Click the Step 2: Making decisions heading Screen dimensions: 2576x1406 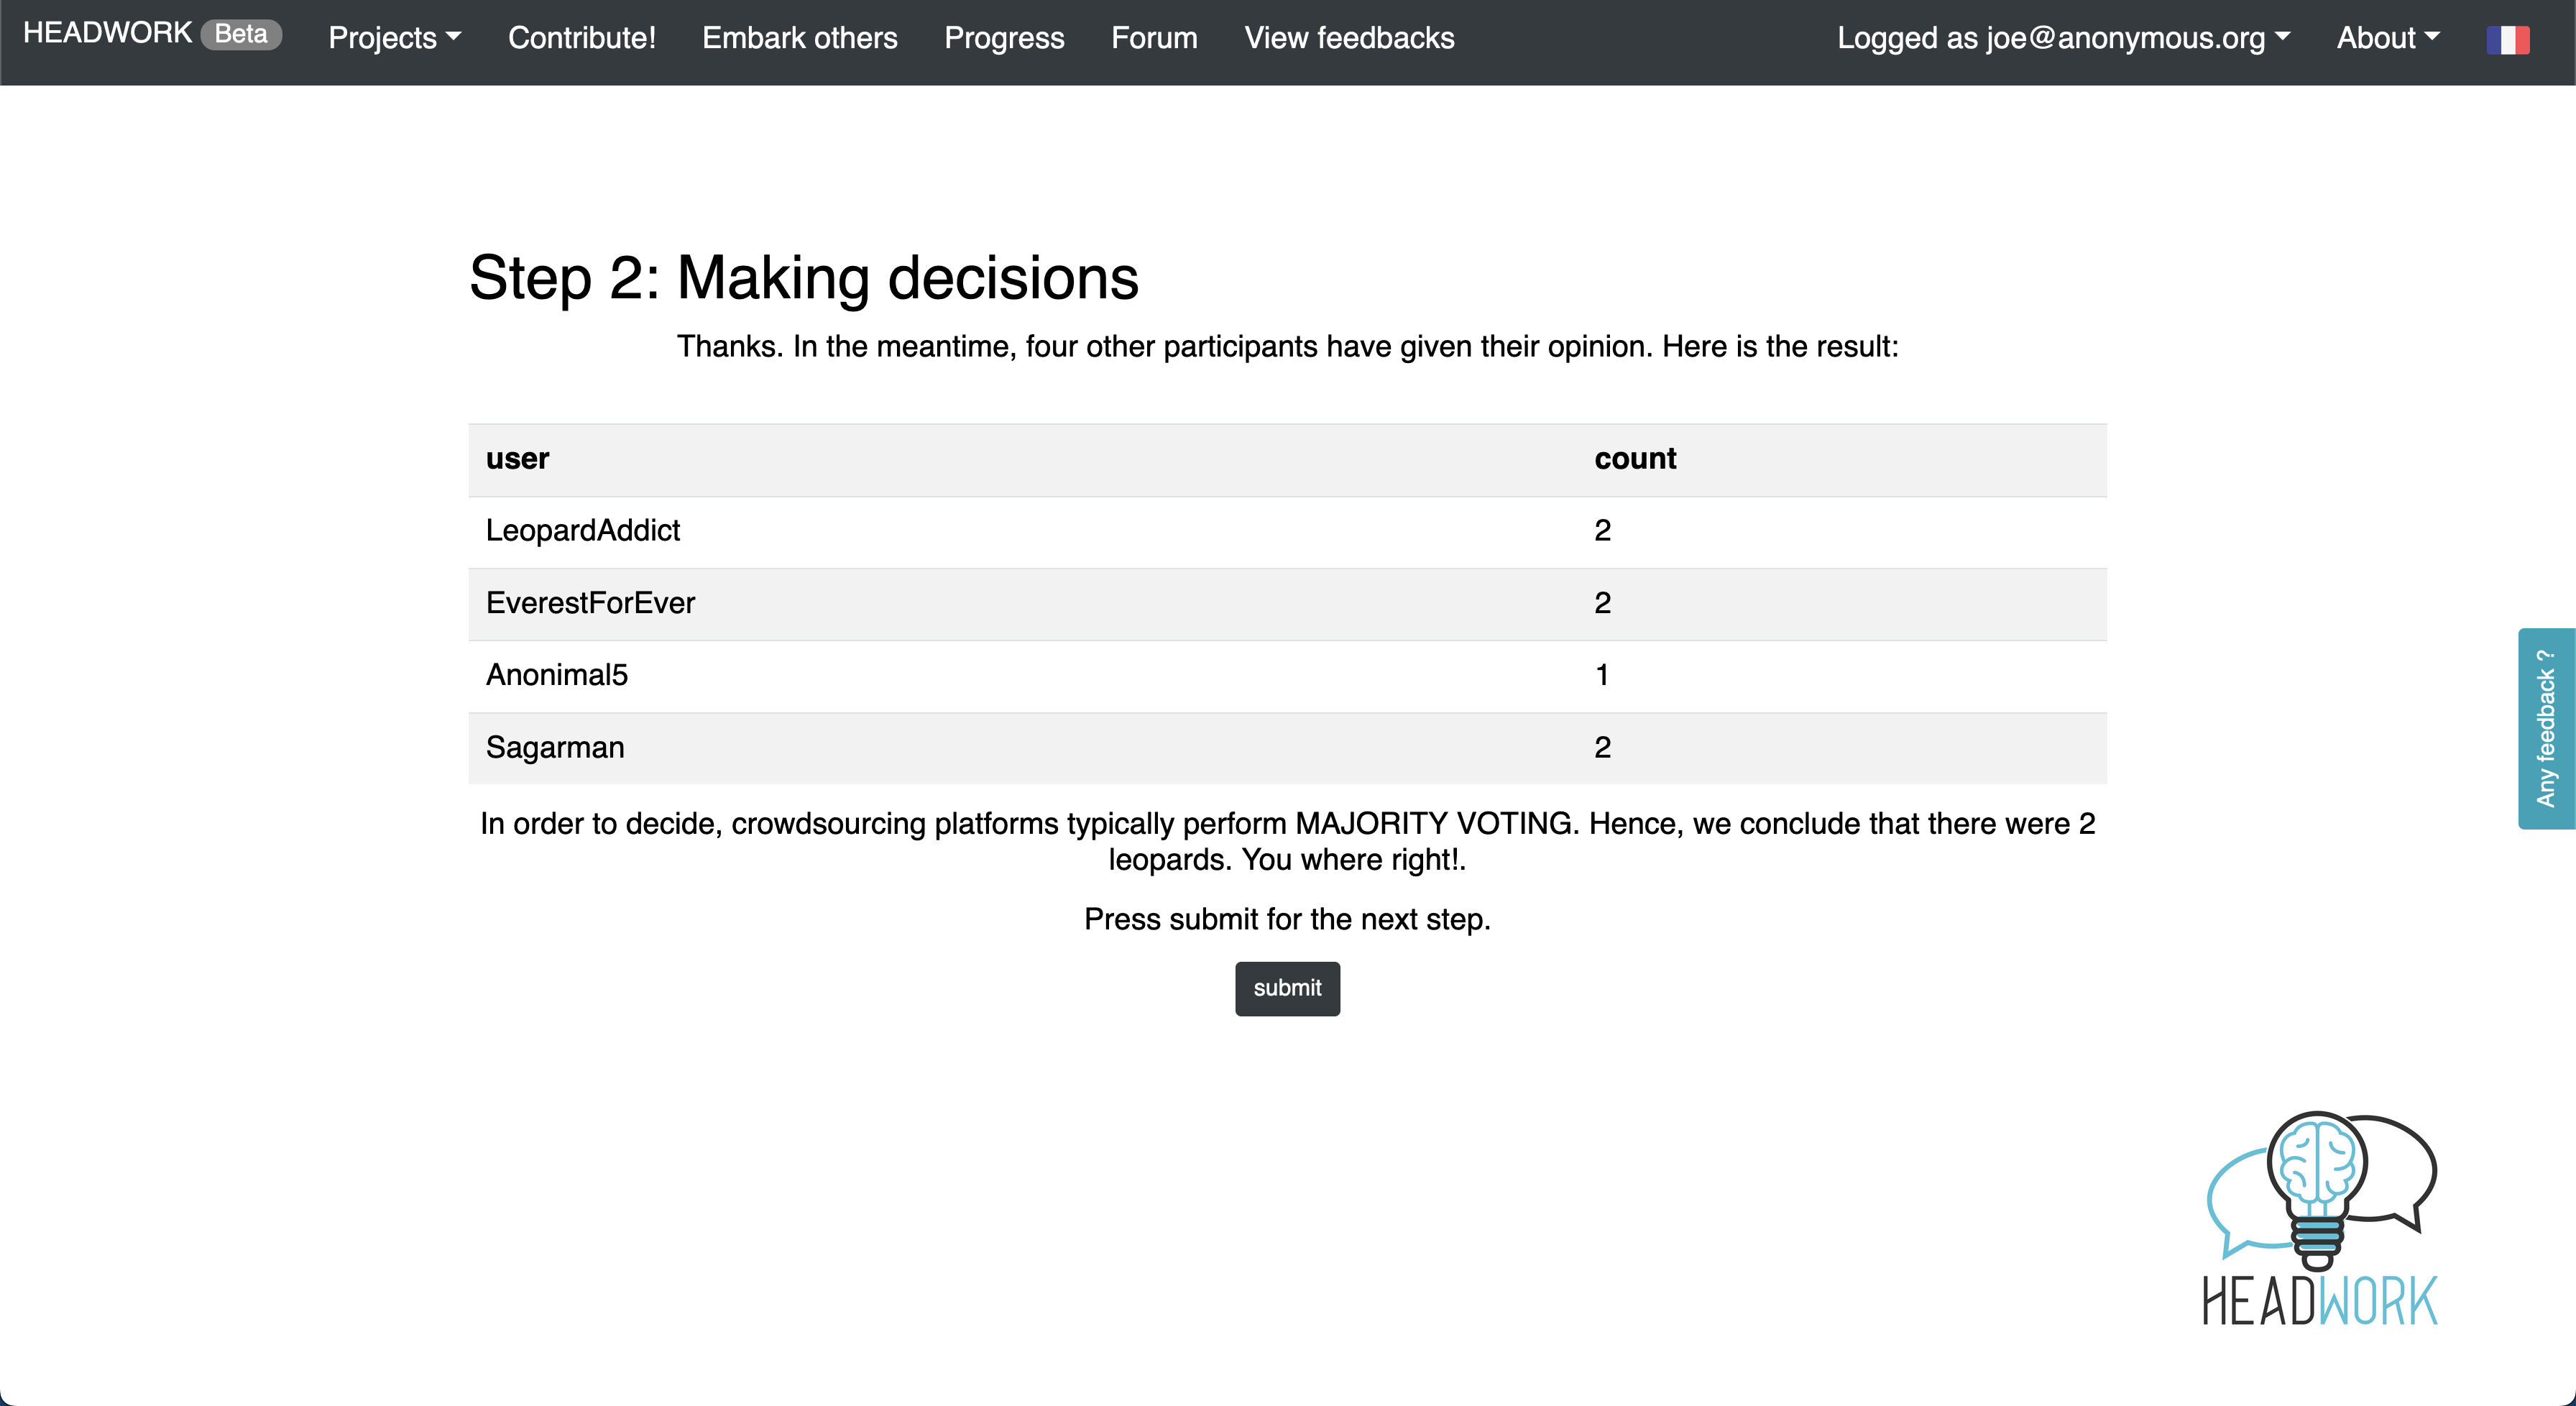click(x=804, y=278)
